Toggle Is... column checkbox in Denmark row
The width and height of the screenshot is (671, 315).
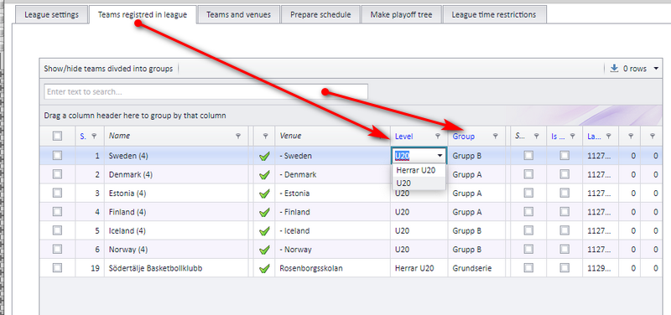click(x=564, y=174)
